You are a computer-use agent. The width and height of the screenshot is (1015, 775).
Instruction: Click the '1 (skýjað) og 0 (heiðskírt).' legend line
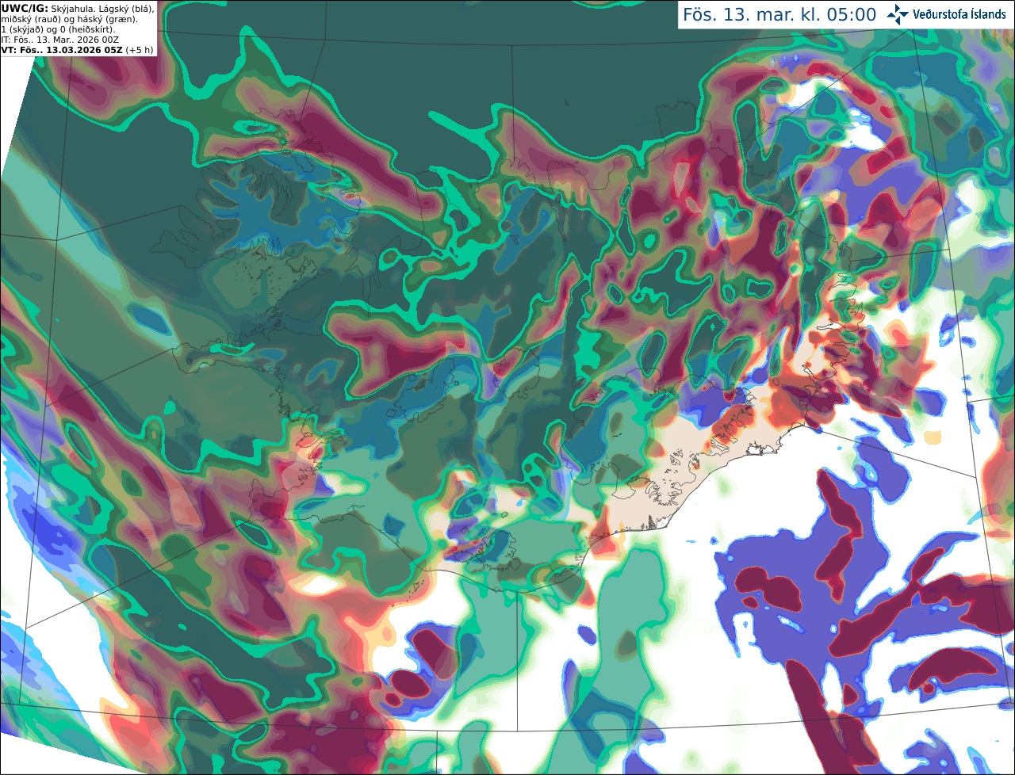pyautogui.click(x=58, y=29)
